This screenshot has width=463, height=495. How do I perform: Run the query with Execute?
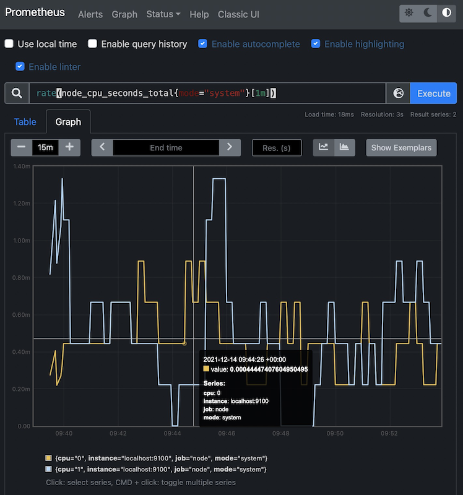[x=433, y=93]
